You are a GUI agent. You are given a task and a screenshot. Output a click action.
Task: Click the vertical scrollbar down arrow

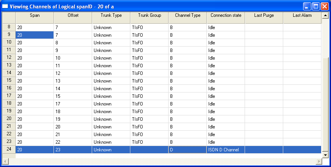point(325,154)
